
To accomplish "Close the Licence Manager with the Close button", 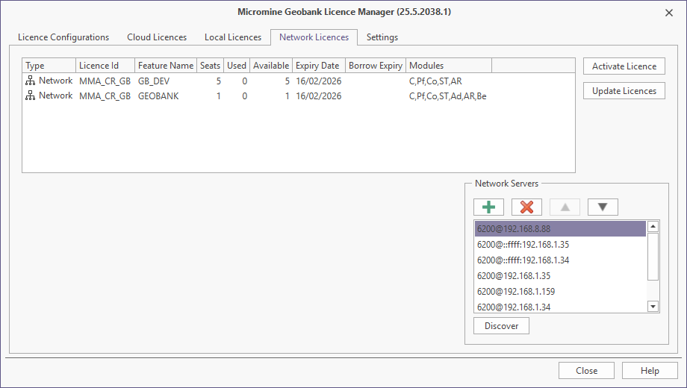I will [587, 371].
